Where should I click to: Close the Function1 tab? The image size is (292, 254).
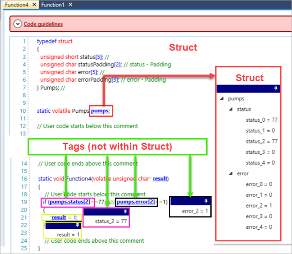pos(70,5)
